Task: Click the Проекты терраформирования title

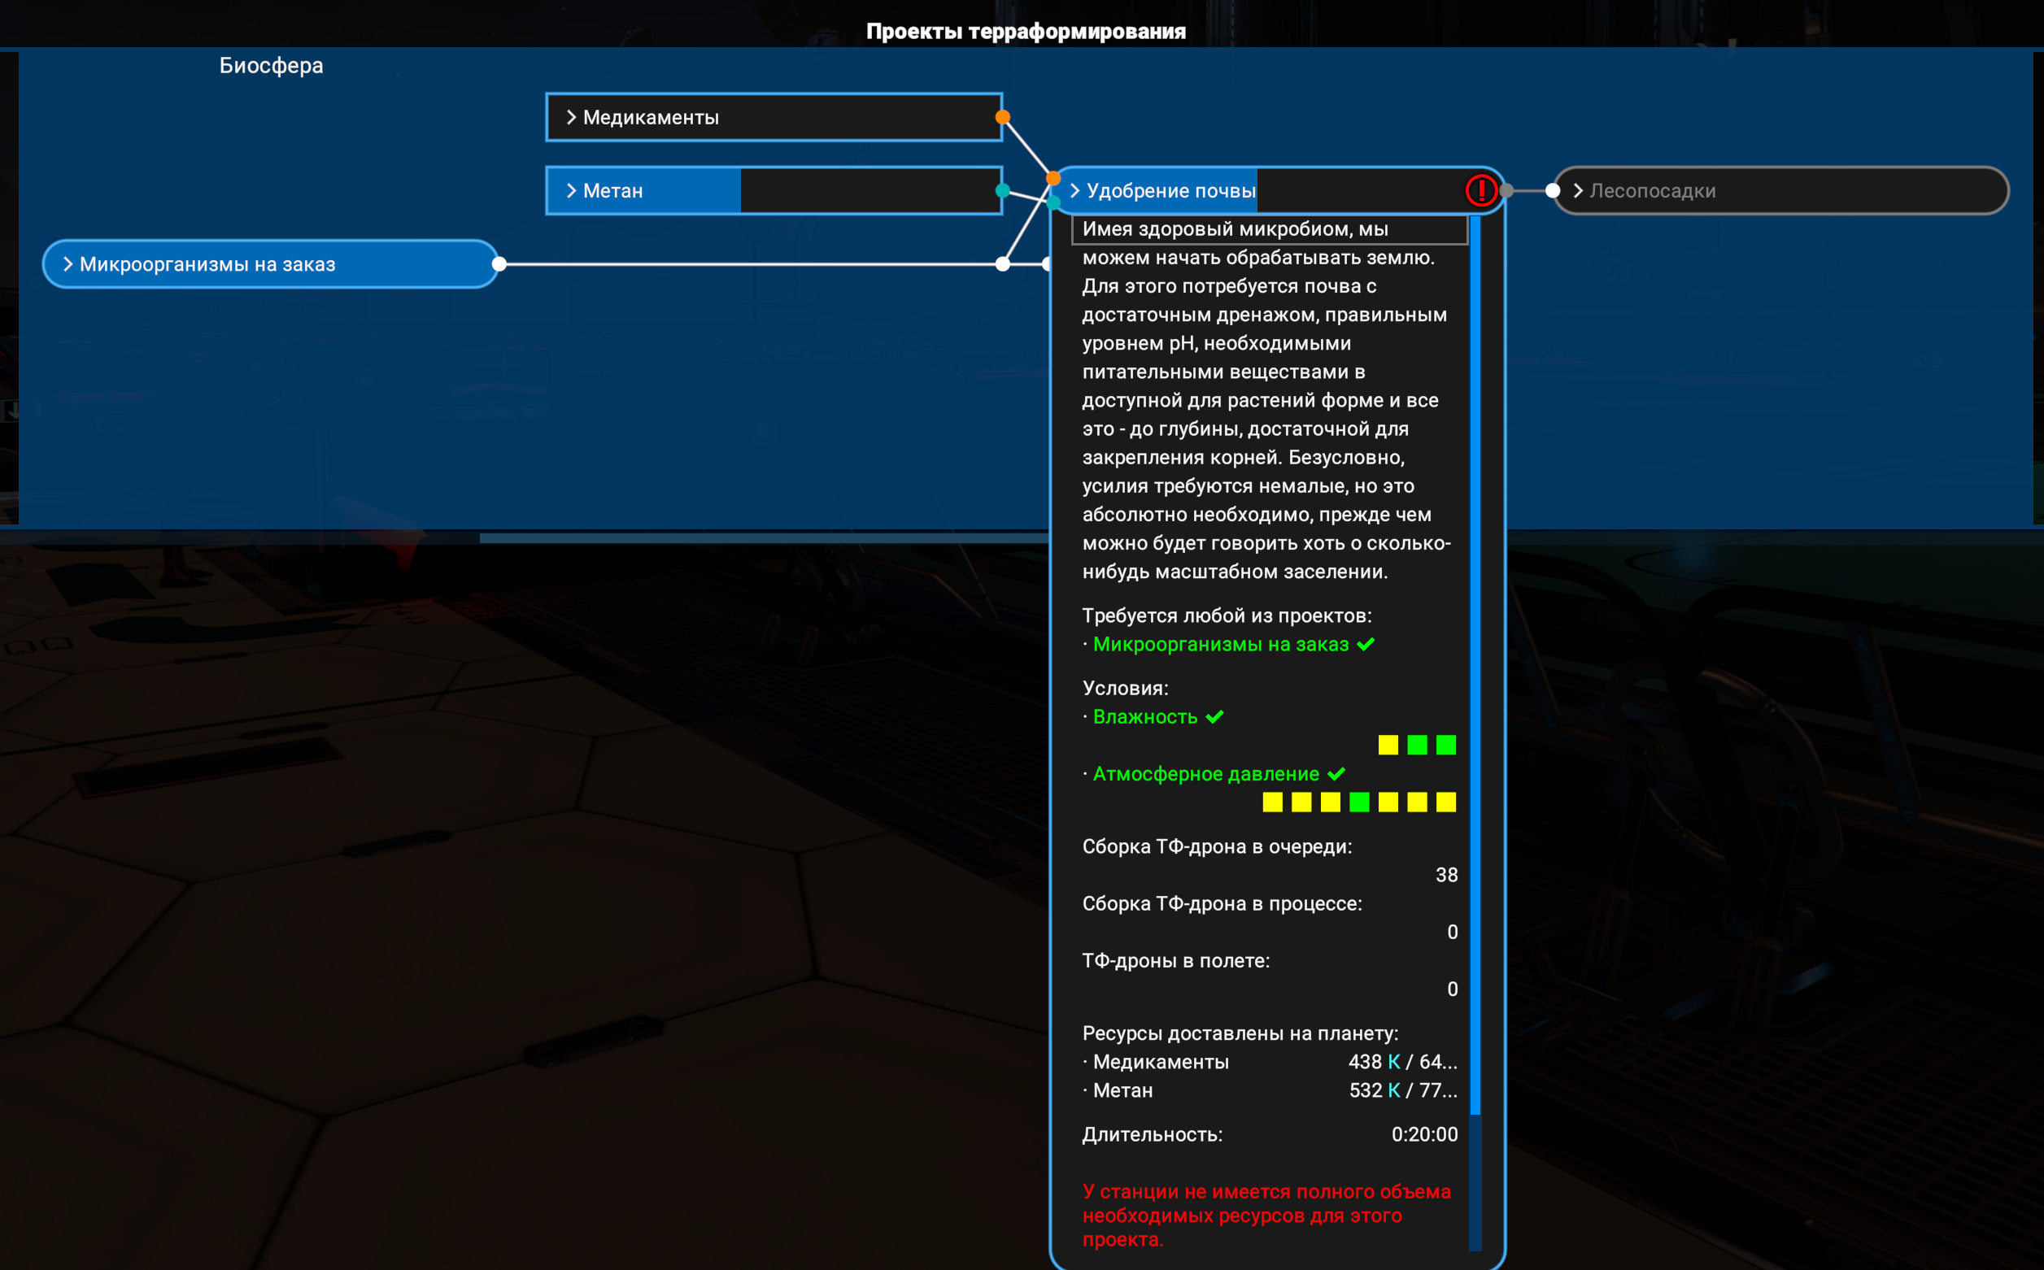Action: tap(1025, 31)
